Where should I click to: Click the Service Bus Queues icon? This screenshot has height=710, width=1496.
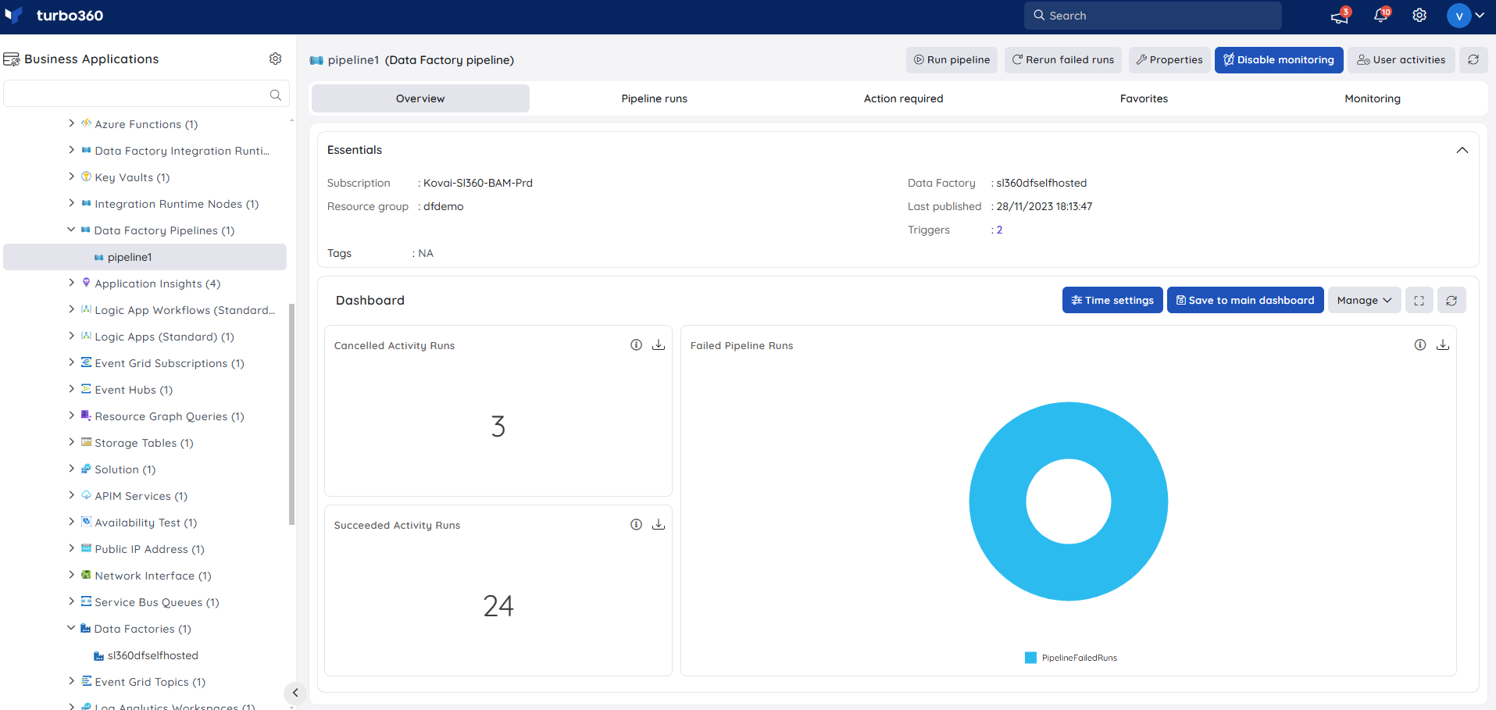pos(86,601)
